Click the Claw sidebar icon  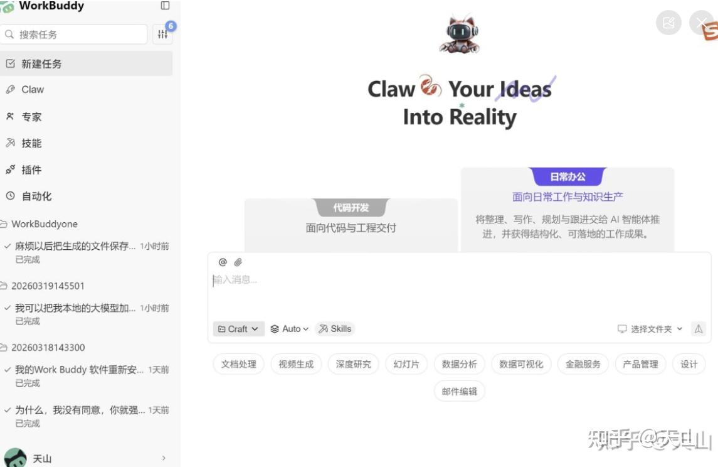[10, 90]
